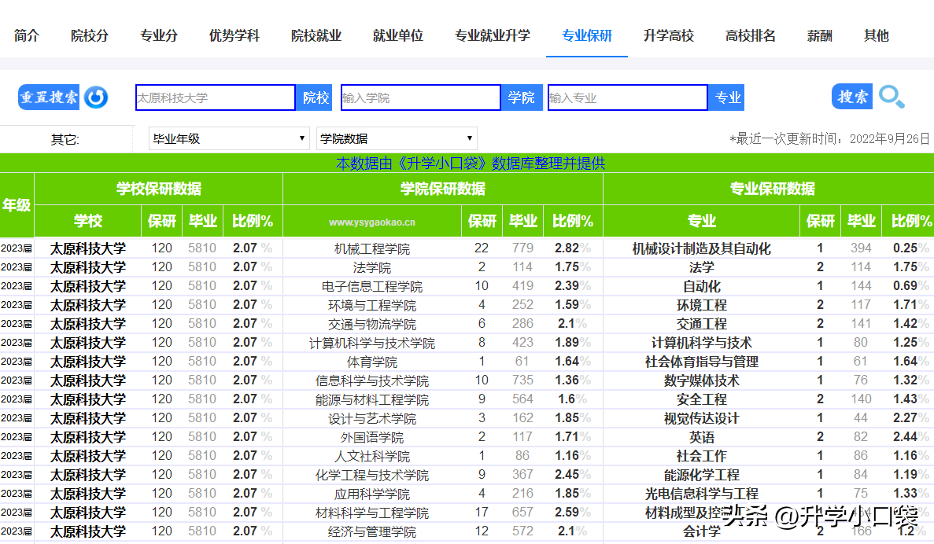Click the 法学院 cell
The width and height of the screenshot is (934, 544).
pyautogui.click(x=371, y=268)
